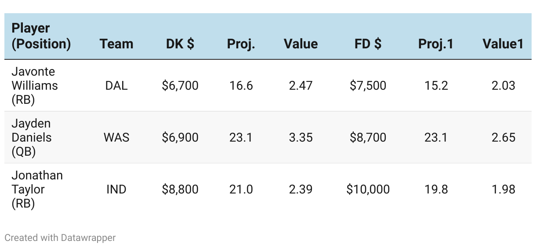Click the DK $ column header
This screenshot has height=248, width=536.
[x=180, y=44]
